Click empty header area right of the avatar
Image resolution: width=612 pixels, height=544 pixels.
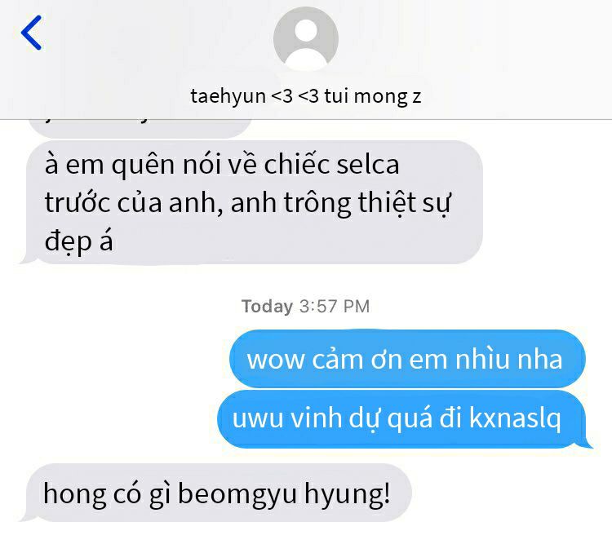point(468,39)
